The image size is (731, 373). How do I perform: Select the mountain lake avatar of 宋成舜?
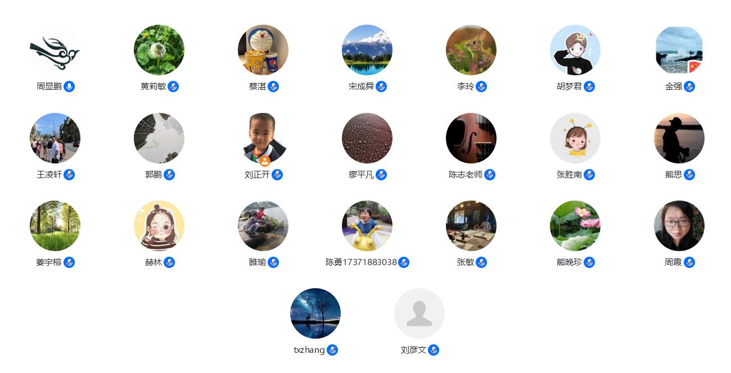click(367, 50)
